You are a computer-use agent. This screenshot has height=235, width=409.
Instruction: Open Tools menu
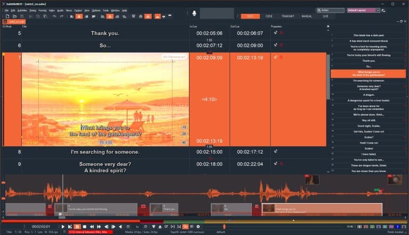(x=105, y=11)
